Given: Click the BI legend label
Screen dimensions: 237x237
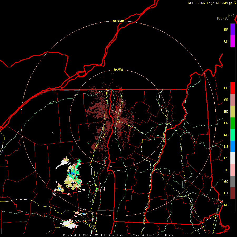Looking at the screenshot, I should tap(226, 193).
